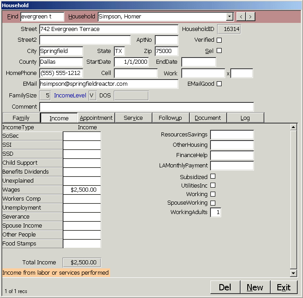Enable the EMailGood checkbox
The image size is (303, 298).
click(219, 84)
